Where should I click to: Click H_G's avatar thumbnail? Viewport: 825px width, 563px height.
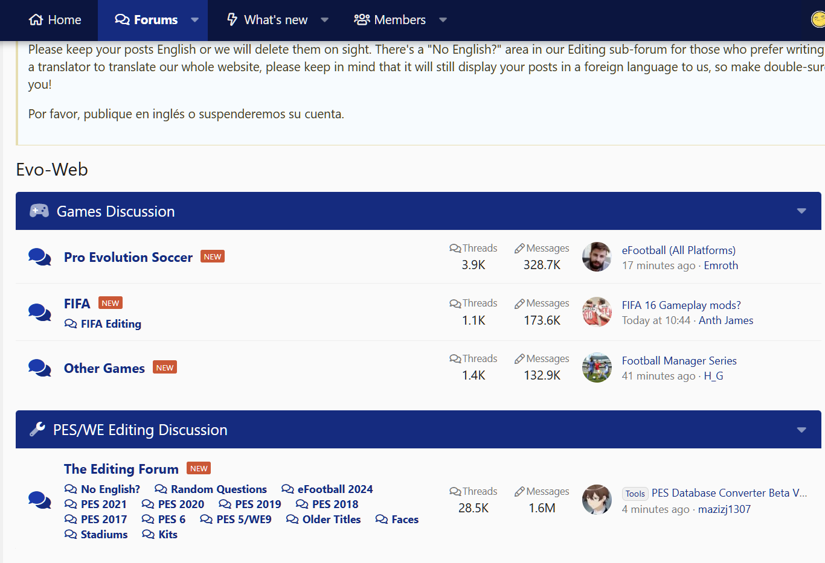point(597,367)
